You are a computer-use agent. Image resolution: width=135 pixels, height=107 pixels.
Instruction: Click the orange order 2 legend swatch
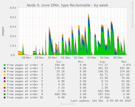[5, 72]
